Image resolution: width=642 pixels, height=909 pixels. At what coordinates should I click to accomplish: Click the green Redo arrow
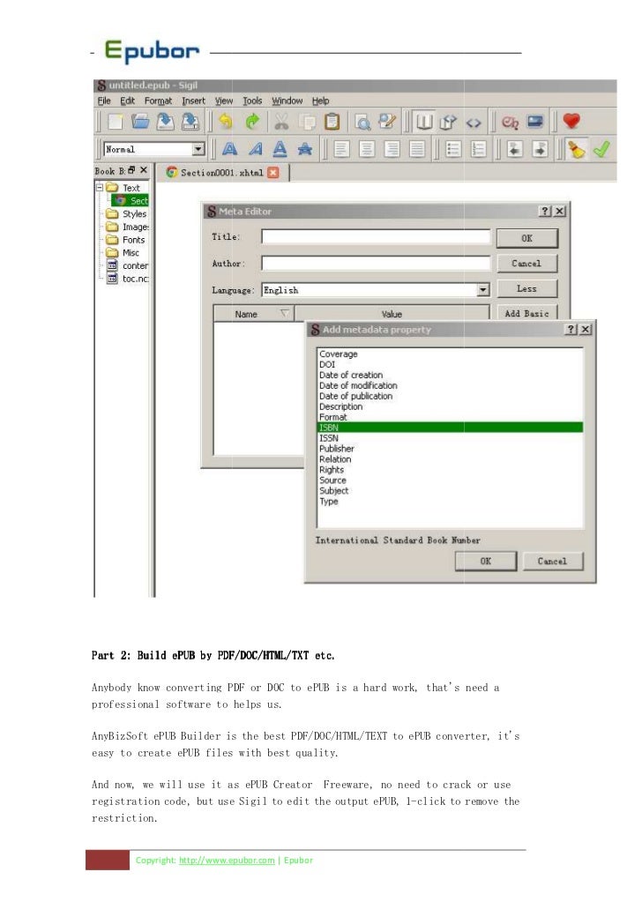point(251,121)
